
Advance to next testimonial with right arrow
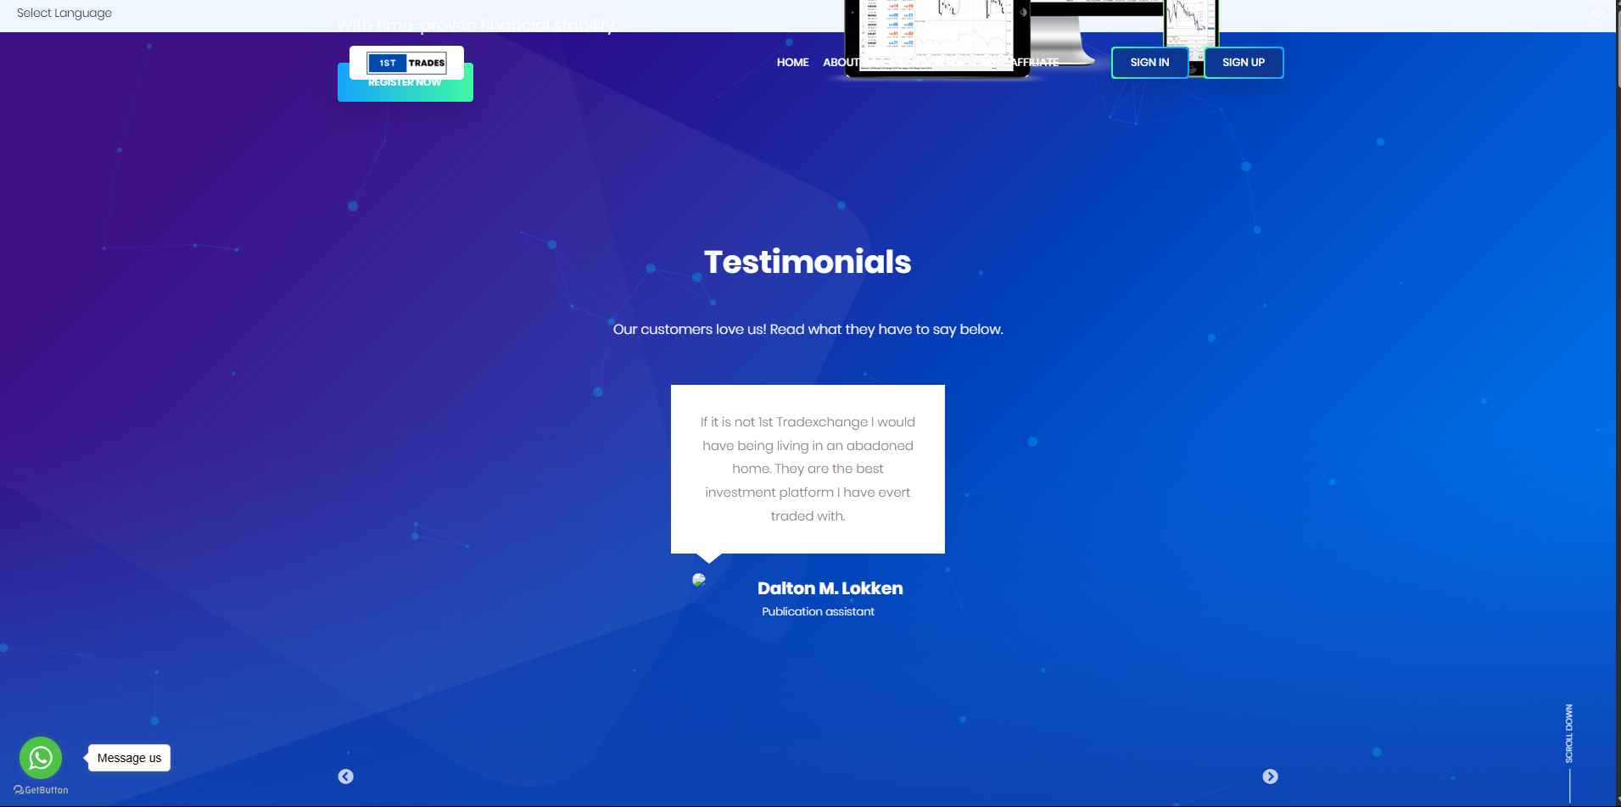(x=1270, y=776)
